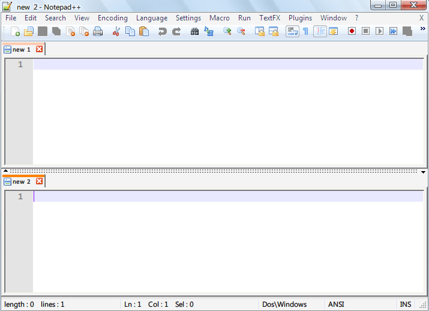Select the new 2 tab

(x=21, y=182)
